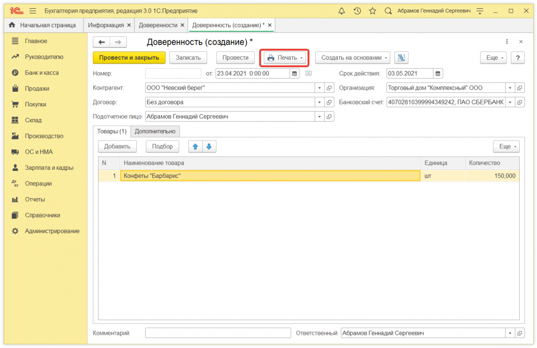The image size is (537, 348).
Task: Click the search magnifier icon
Action: pyautogui.click(x=388, y=11)
